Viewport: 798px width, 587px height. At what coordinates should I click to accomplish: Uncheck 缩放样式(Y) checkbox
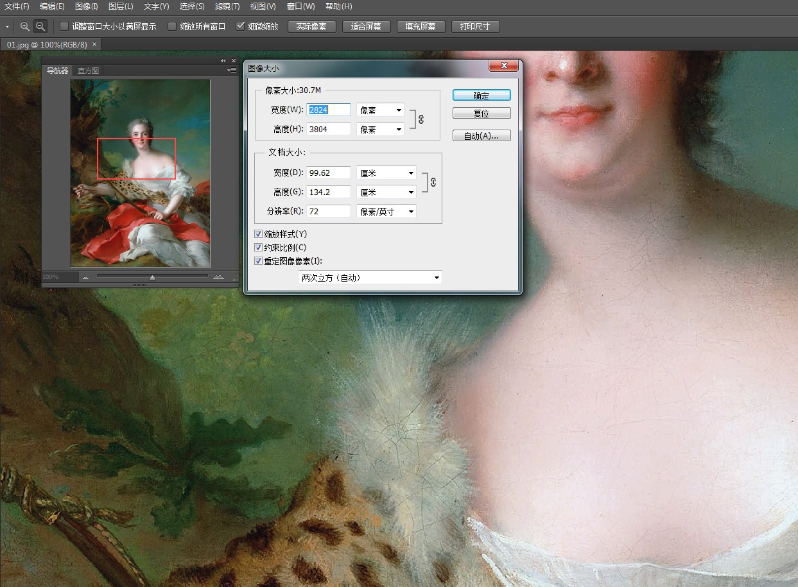tap(259, 234)
